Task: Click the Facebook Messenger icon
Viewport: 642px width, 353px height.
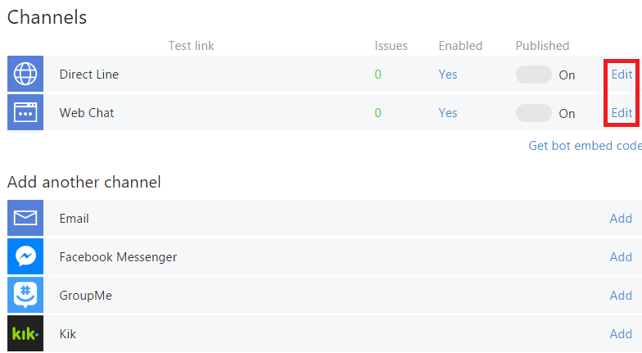Action: tap(25, 256)
